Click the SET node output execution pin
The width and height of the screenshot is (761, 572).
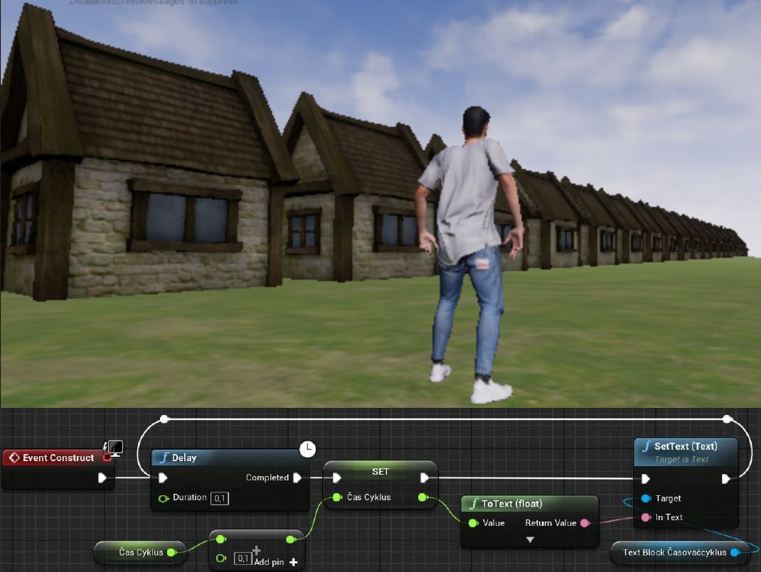[x=425, y=477]
